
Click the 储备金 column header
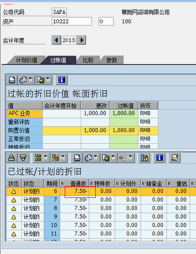[x=154, y=183]
